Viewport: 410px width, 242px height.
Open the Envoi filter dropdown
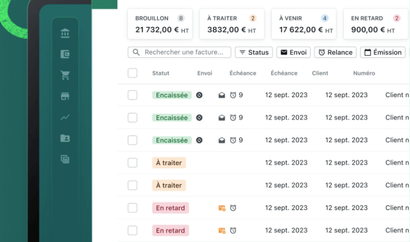point(293,52)
